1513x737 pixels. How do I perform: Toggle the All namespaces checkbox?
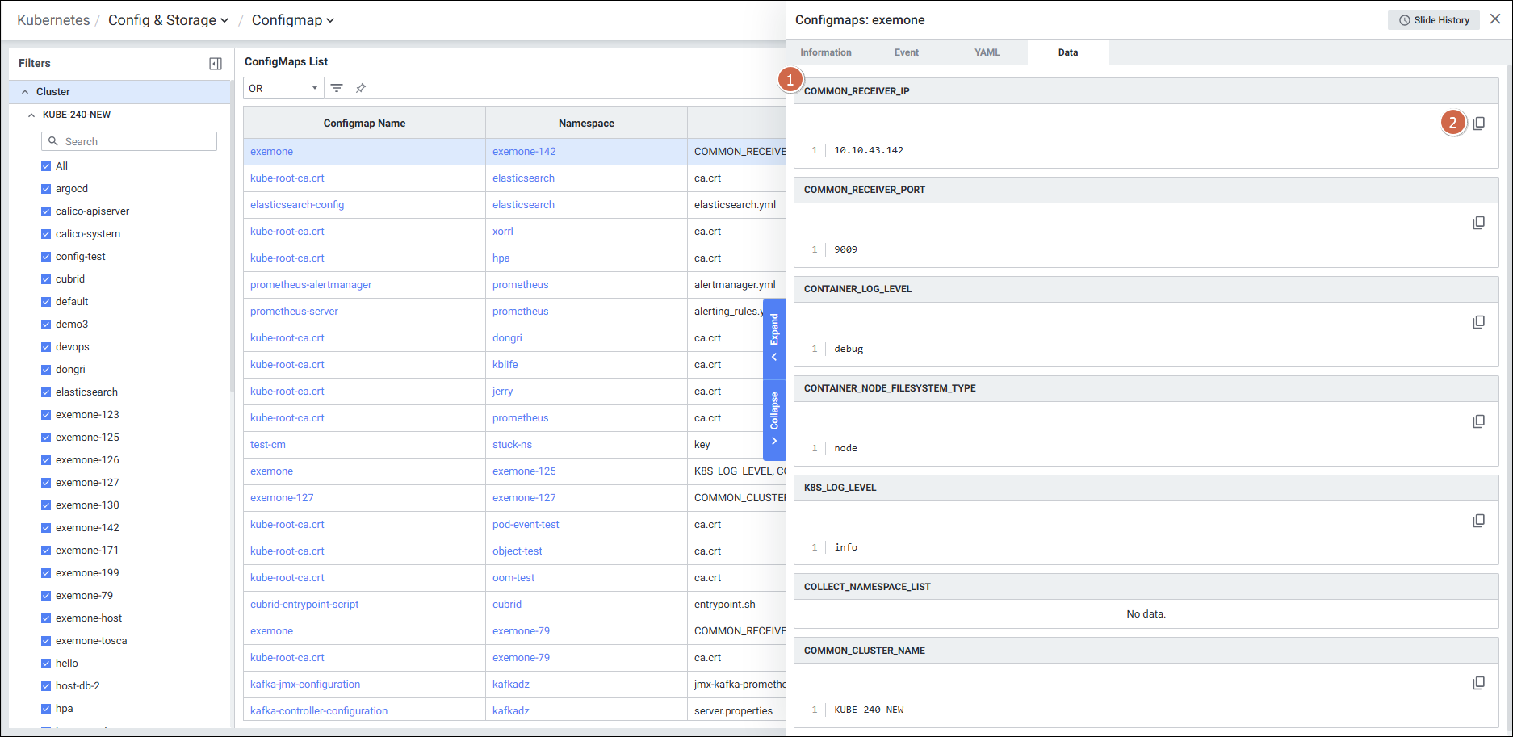[46, 166]
